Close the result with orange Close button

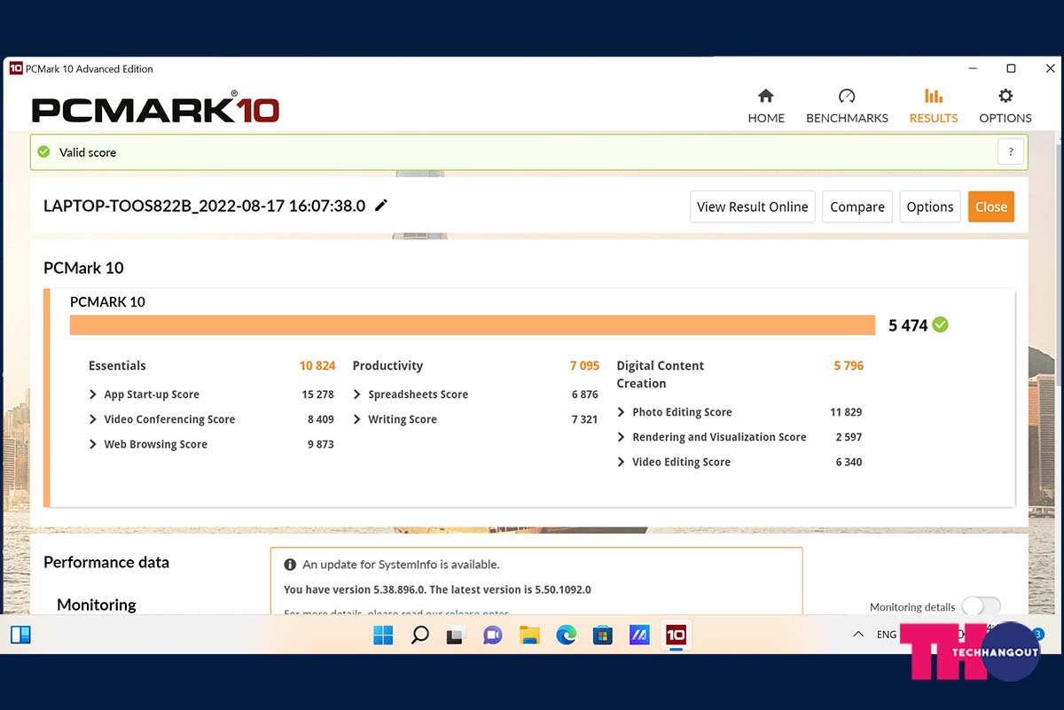coord(991,207)
